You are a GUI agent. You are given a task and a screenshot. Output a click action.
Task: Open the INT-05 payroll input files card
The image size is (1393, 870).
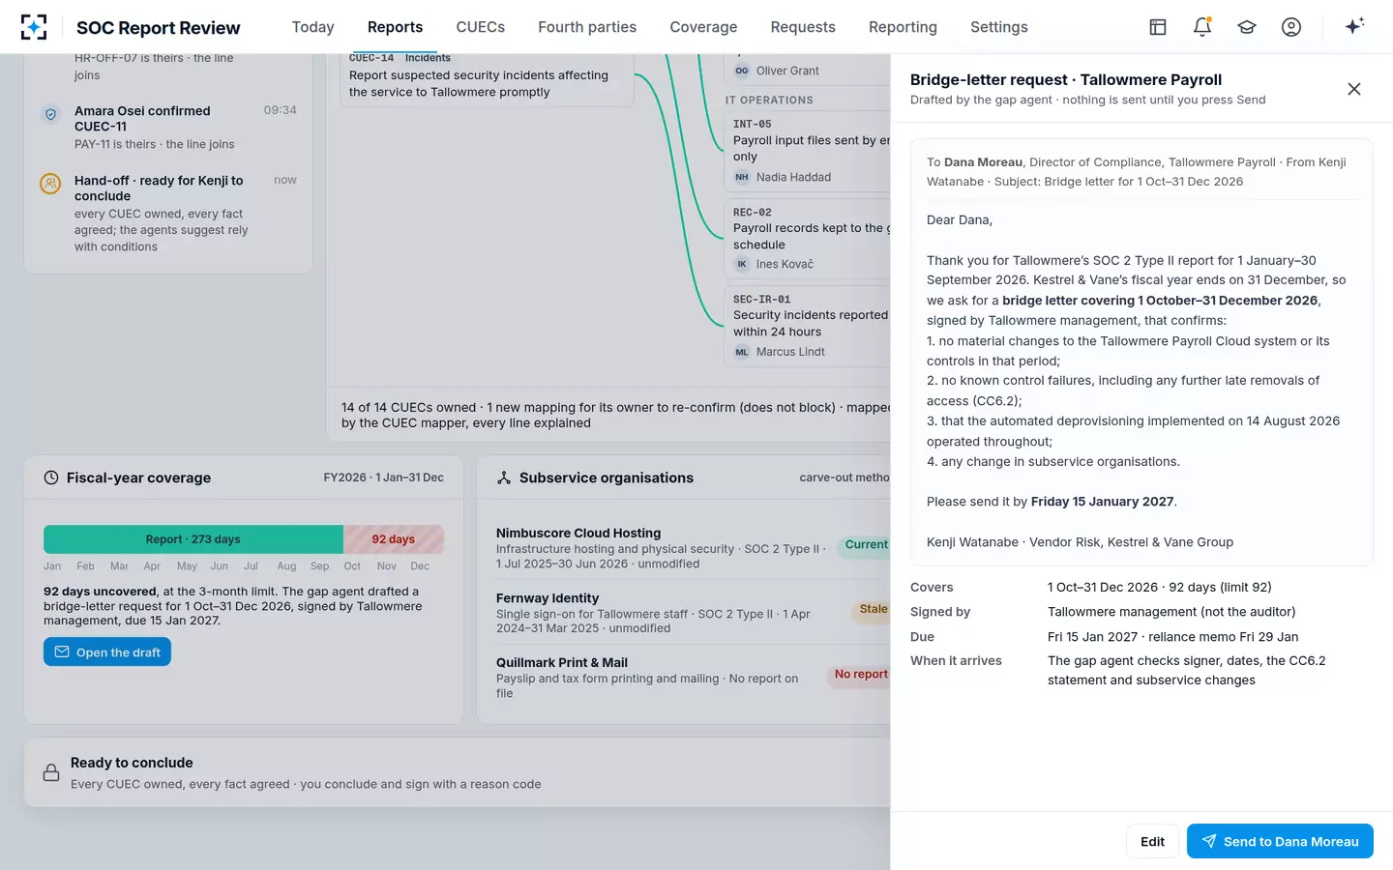click(x=808, y=150)
